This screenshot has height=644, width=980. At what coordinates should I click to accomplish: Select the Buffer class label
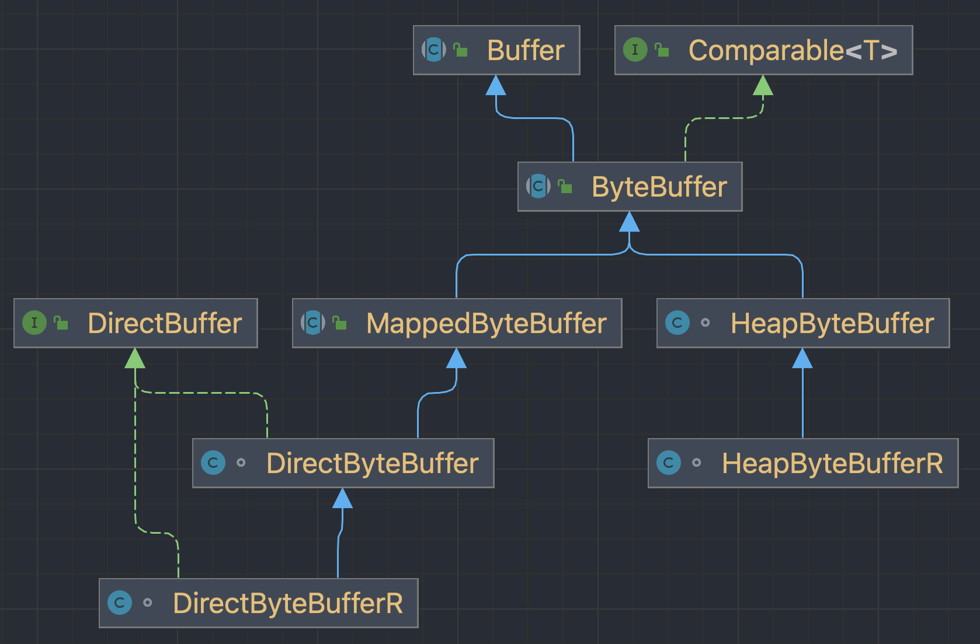click(526, 50)
